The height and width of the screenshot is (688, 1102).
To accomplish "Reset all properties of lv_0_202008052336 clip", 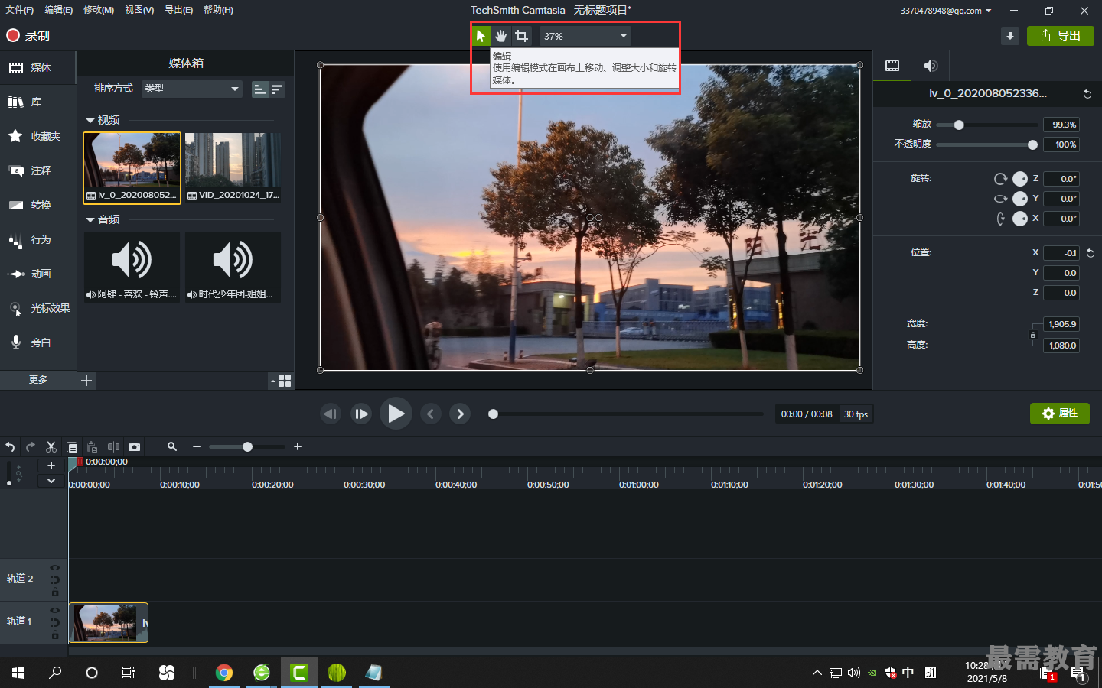I will point(1087,94).
